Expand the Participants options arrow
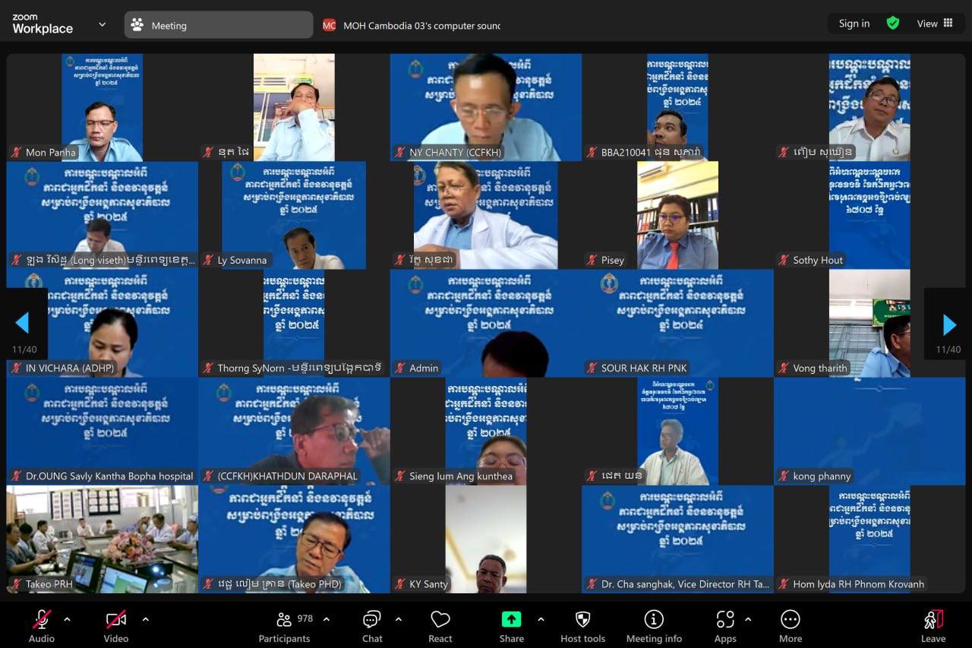The height and width of the screenshot is (648, 972). click(327, 619)
